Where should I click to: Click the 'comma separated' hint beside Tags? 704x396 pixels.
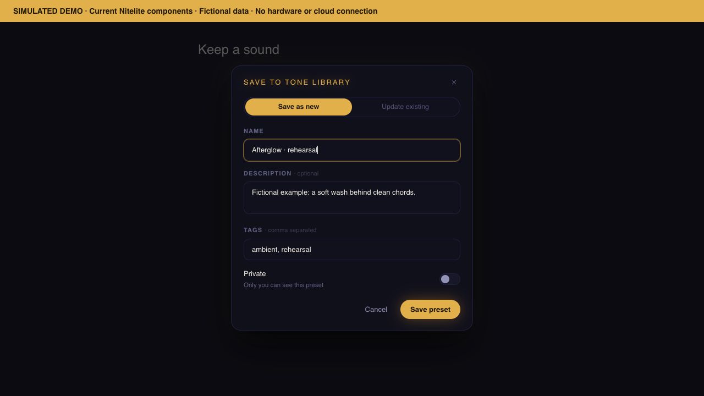[x=291, y=230]
